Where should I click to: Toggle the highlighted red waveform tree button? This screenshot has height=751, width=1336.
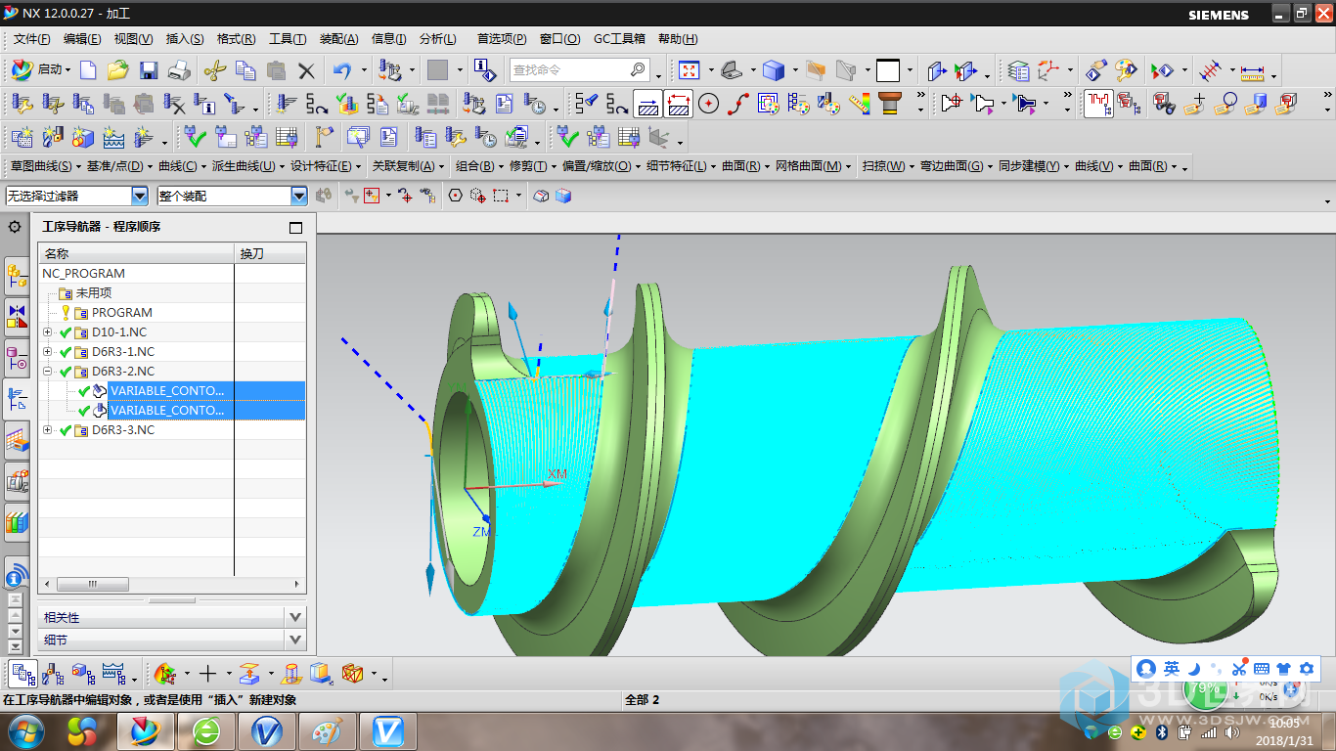coord(1099,103)
